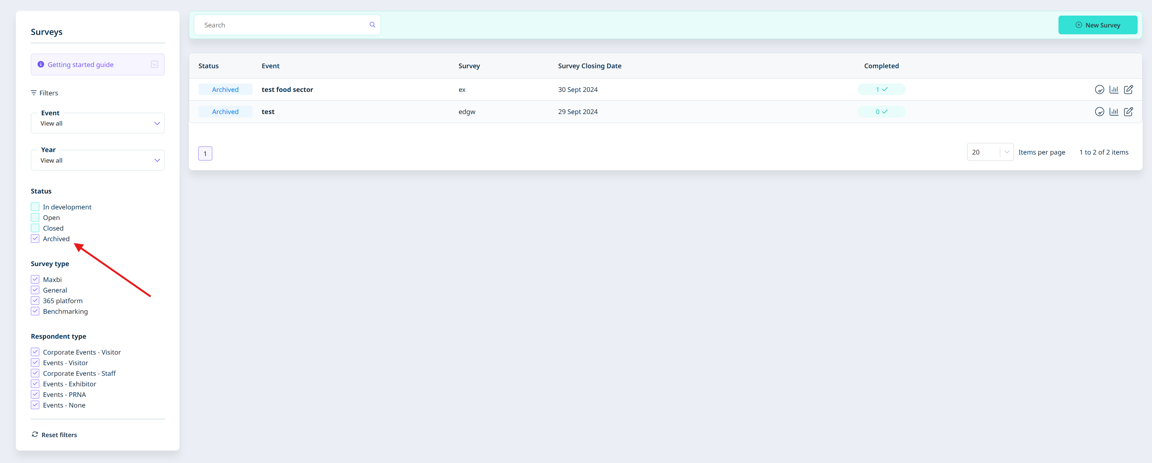Viewport: 1152px width, 463px height.
Task: View chart results for edgw survey
Action: pos(1114,112)
